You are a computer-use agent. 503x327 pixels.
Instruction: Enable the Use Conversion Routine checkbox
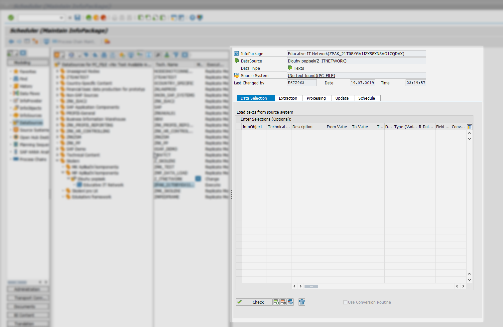pyautogui.click(x=345, y=302)
